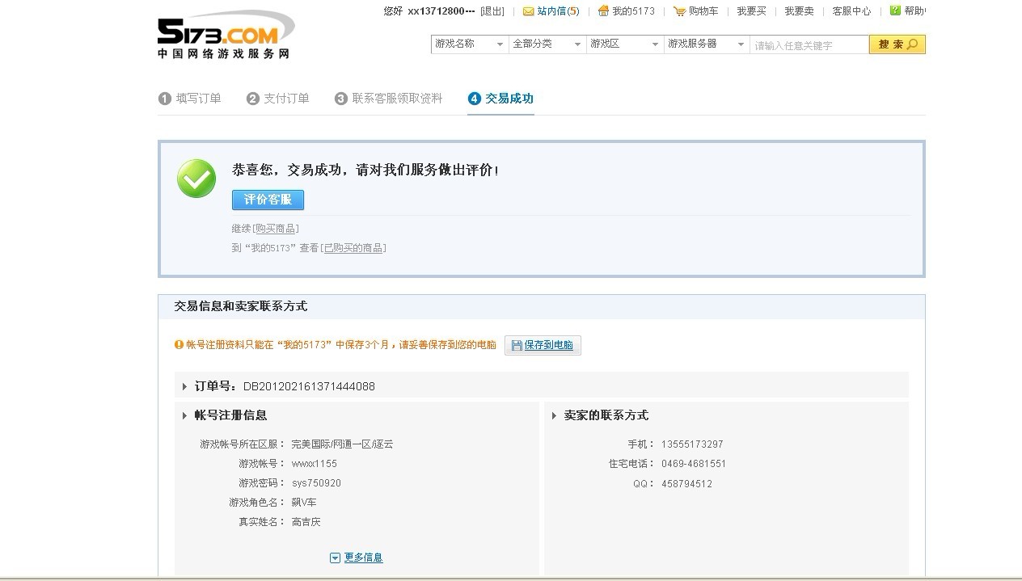The height and width of the screenshot is (581, 1022).
Task: Open the 游戏服务器 dropdown
Action: (x=705, y=44)
